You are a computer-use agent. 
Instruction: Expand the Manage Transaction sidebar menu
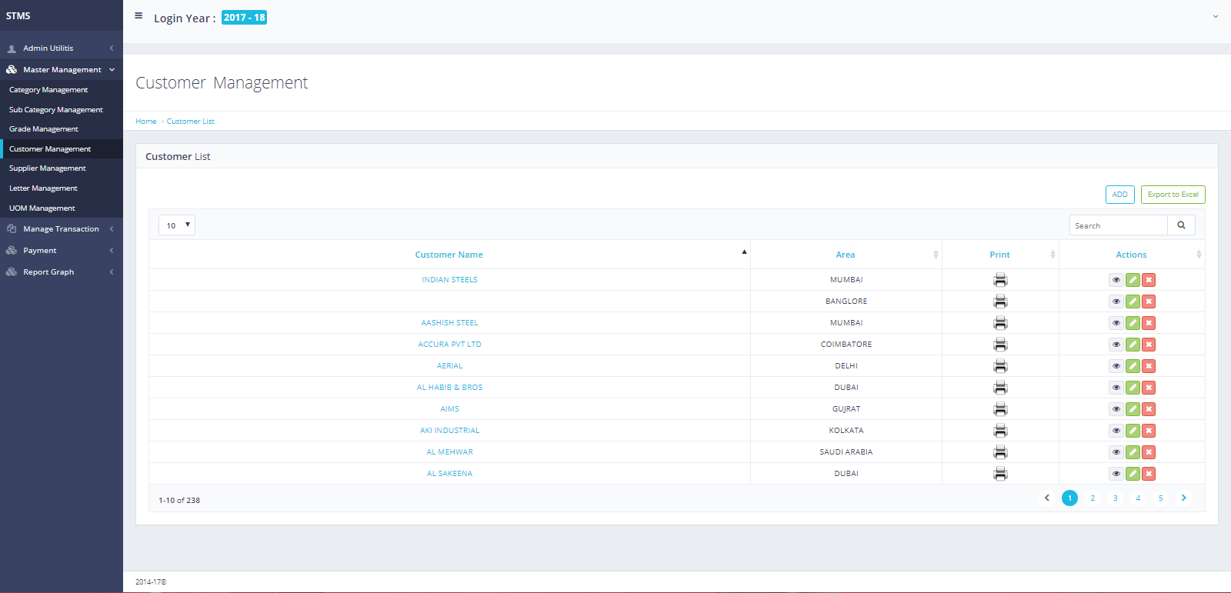point(61,229)
